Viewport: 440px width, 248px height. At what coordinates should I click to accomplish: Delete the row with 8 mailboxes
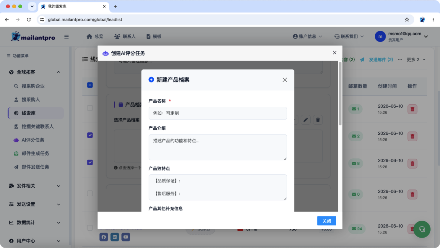click(412, 163)
